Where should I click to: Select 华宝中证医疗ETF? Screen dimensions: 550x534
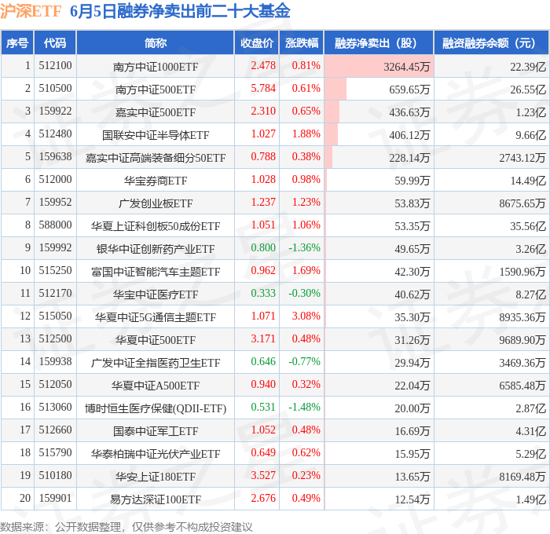(156, 294)
